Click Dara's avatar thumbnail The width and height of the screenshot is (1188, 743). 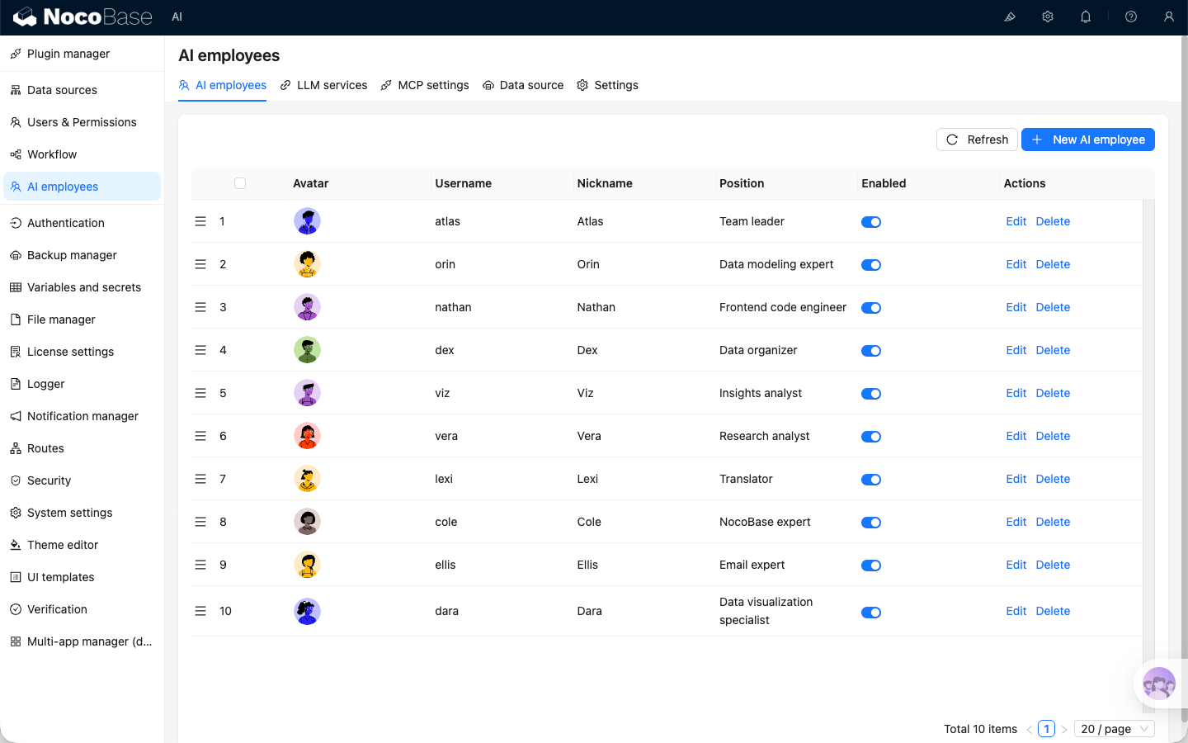click(307, 611)
